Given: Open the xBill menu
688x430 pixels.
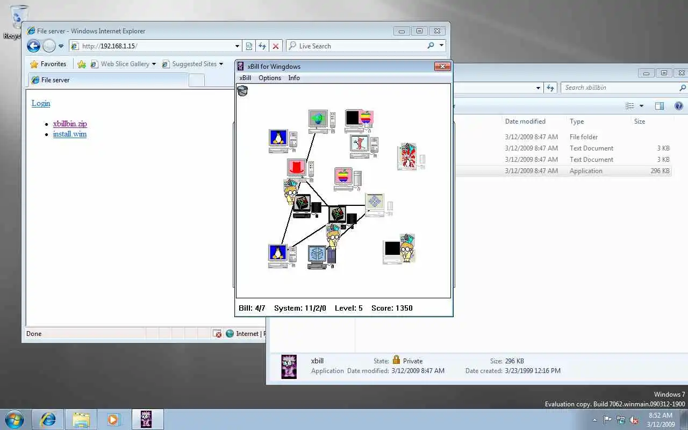Looking at the screenshot, I should [245, 78].
